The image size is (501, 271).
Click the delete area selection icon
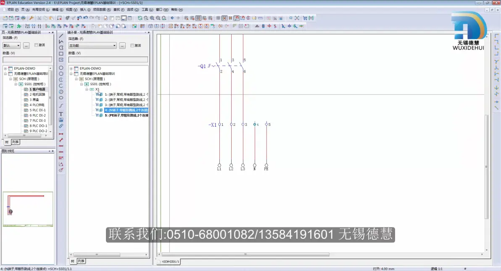coord(59,18)
